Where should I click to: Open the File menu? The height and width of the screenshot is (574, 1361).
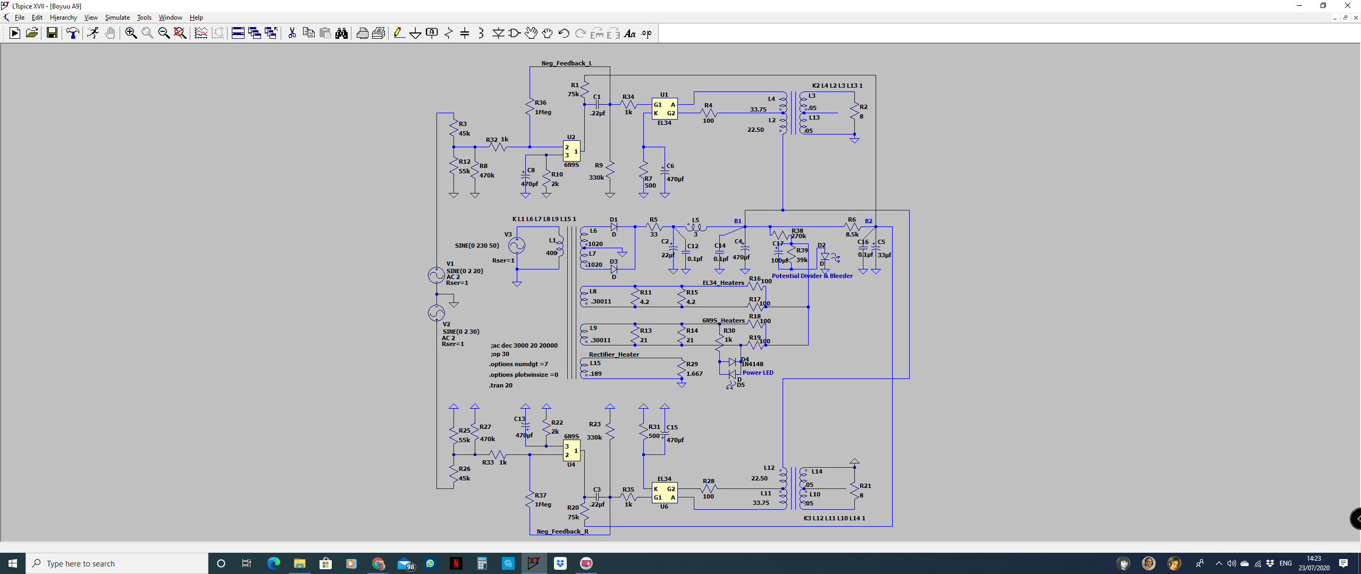(x=20, y=18)
